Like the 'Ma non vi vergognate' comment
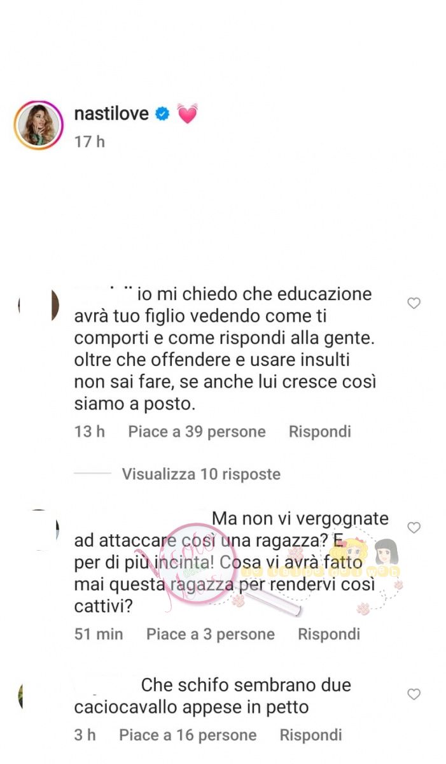 pyautogui.click(x=414, y=527)
